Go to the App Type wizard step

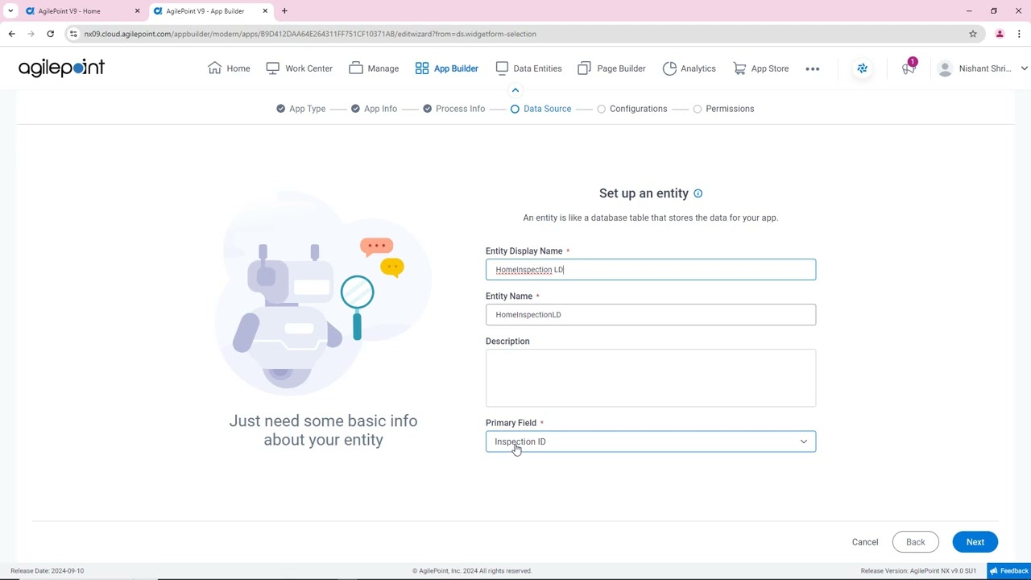pos(300,109)
